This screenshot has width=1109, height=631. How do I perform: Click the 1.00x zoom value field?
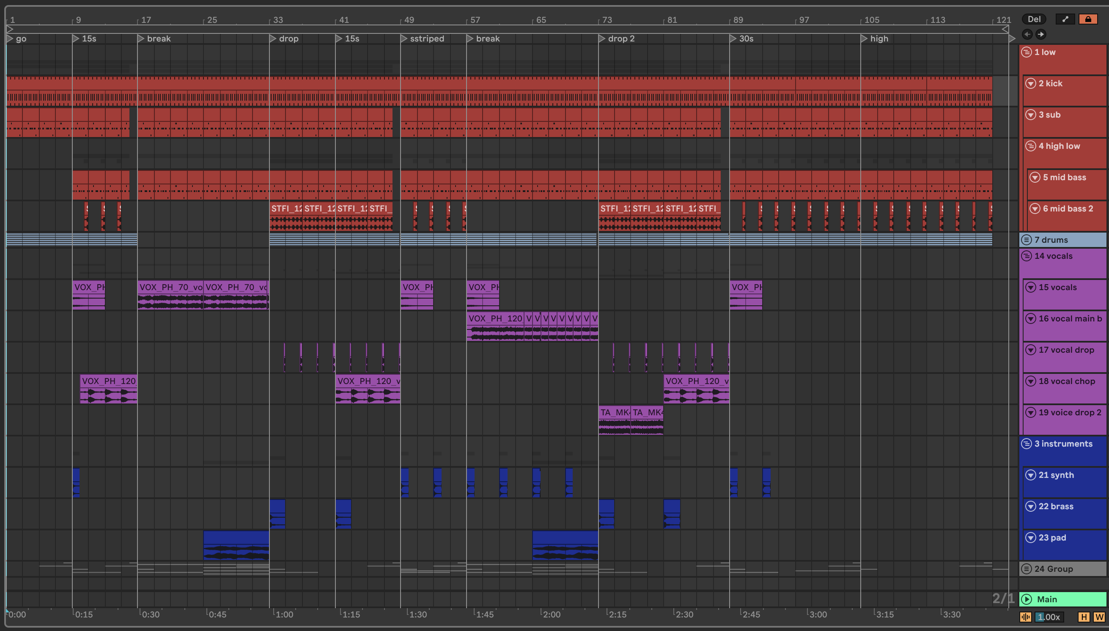pos(1049,617)
